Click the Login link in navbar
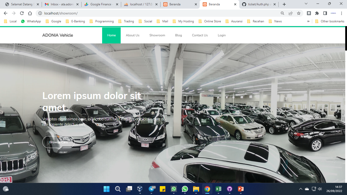 [222, 35]
